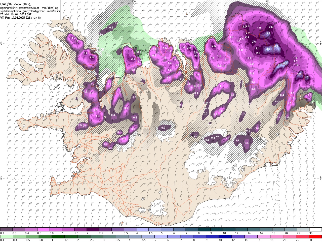
Task: Click the '3.9' snowfall value in northeast
Action: [x=268, y=34]
